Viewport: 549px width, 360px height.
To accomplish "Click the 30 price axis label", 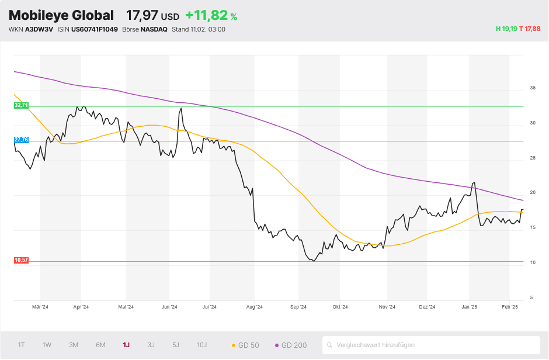I will click(533, 123).
